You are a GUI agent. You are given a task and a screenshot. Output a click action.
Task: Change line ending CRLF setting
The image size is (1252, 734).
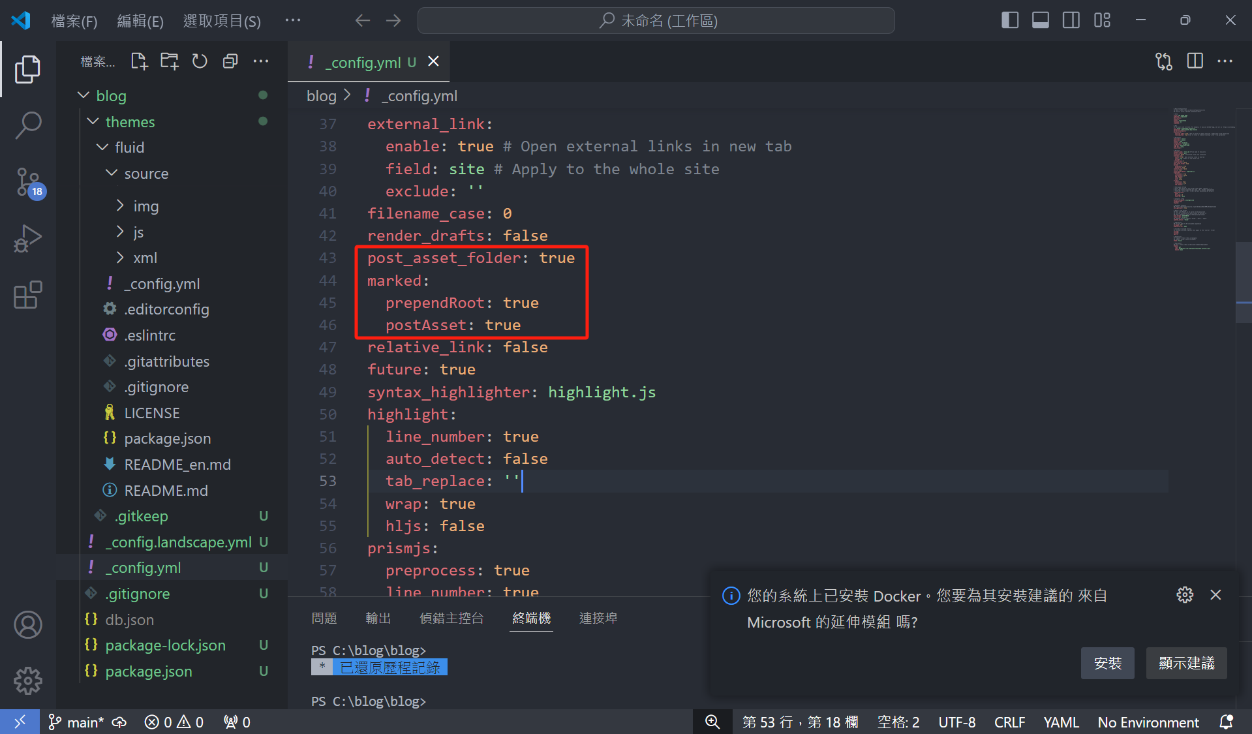click(1009, 722)
